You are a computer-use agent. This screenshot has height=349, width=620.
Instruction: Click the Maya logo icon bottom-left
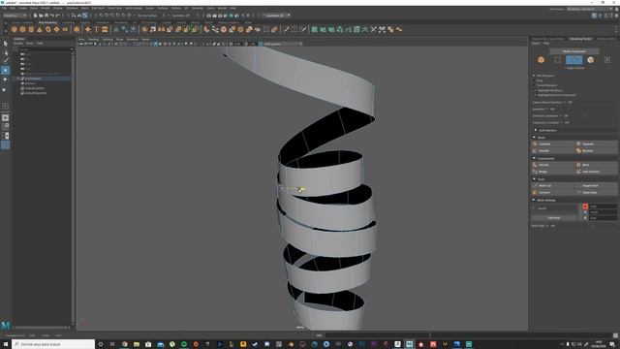pyautogui.click(x=6, y=326)
